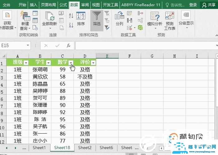Click the Reapply filter icon
The image size is (218, 155).
point(107,20)
